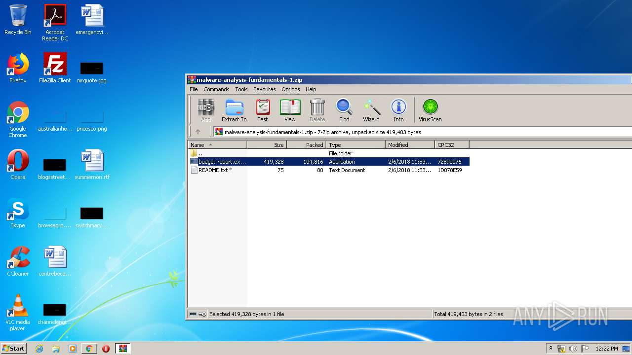
Task: Click the Skype desktop icon
Action: (x=18, y=213)
